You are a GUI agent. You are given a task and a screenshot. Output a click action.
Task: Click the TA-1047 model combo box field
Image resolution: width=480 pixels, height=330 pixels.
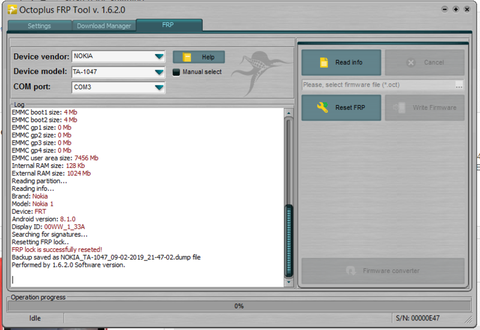coord(118,72)
